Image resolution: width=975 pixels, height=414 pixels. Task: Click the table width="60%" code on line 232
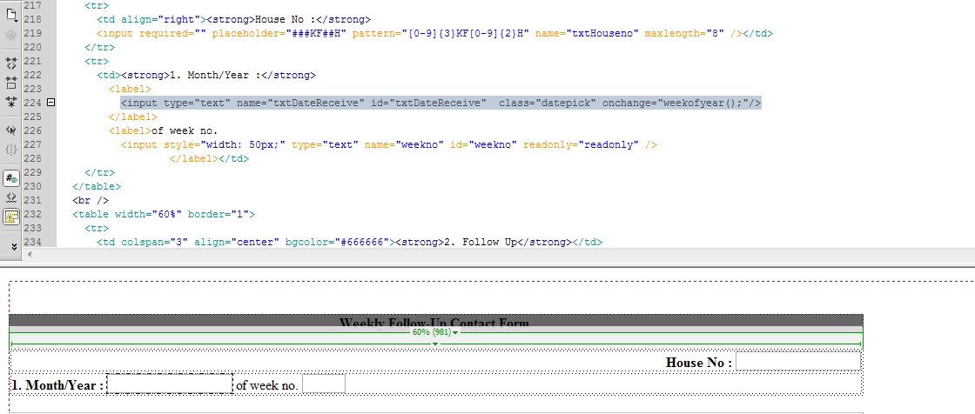point(164,215)
